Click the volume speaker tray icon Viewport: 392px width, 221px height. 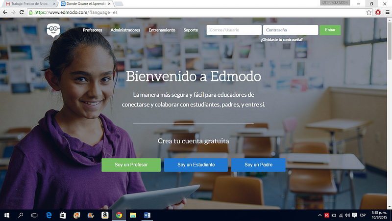(x=347, y=215)
